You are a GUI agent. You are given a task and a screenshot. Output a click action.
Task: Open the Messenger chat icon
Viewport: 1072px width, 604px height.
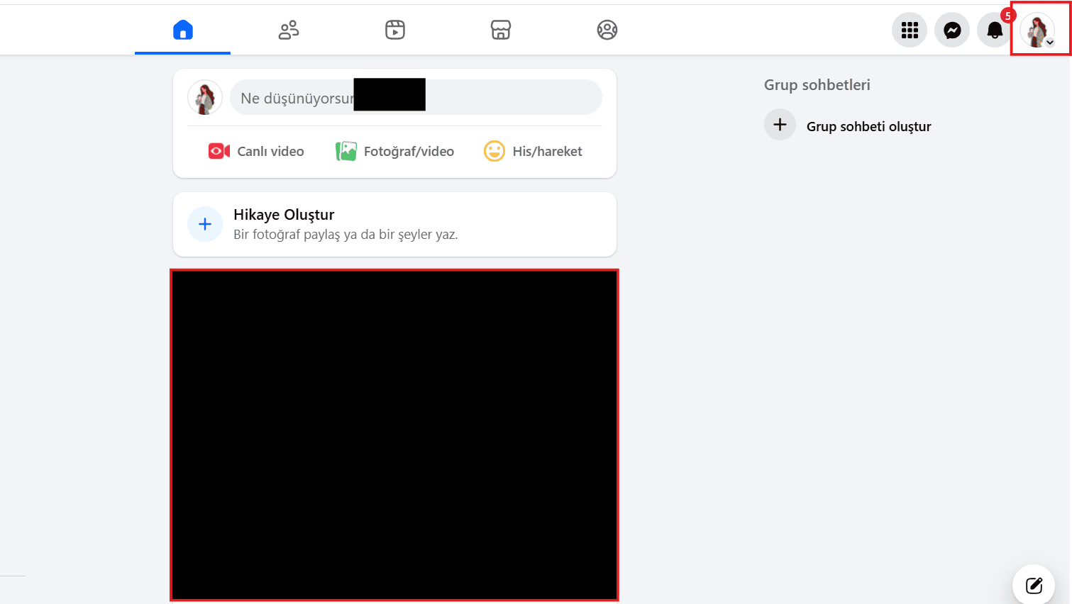coord(952,30)
